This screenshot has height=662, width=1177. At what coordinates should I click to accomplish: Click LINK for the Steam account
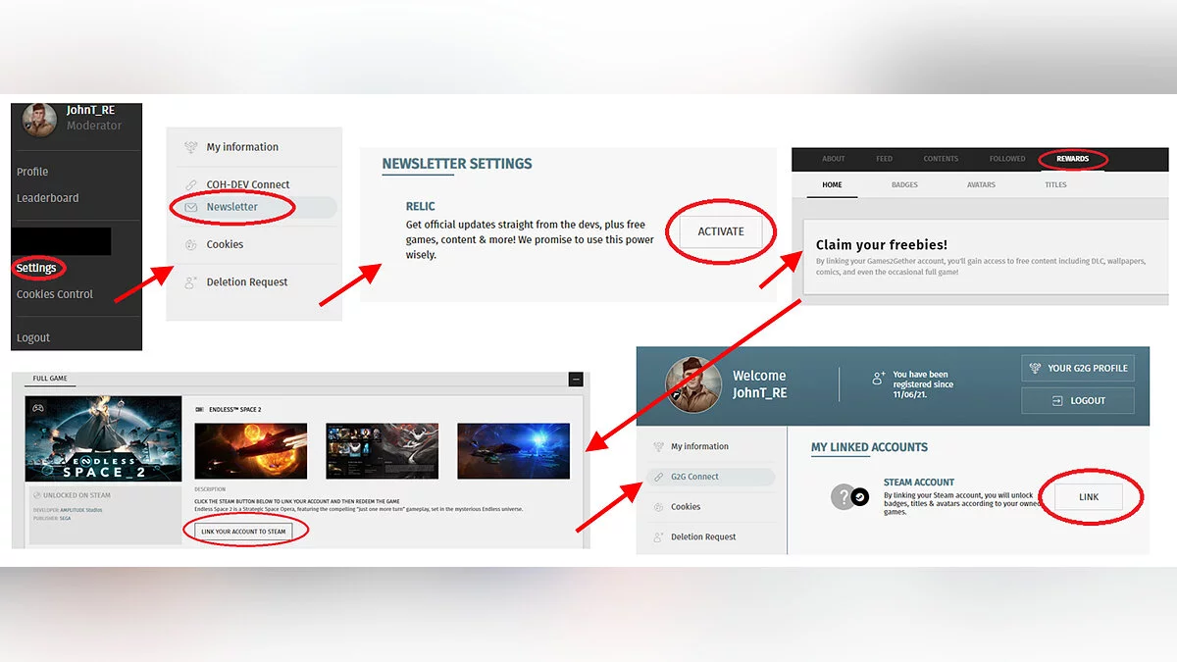point(1089,497)
